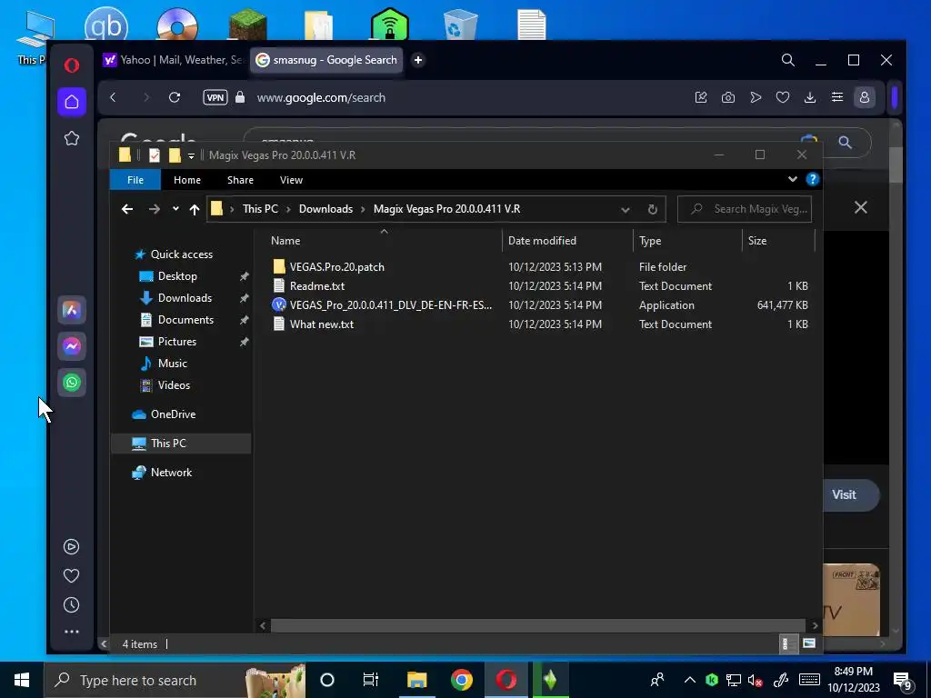This screenshot has height=698, width=931.
Task: Expand the address bar history dropdown
Action: (x=626, y=210)
